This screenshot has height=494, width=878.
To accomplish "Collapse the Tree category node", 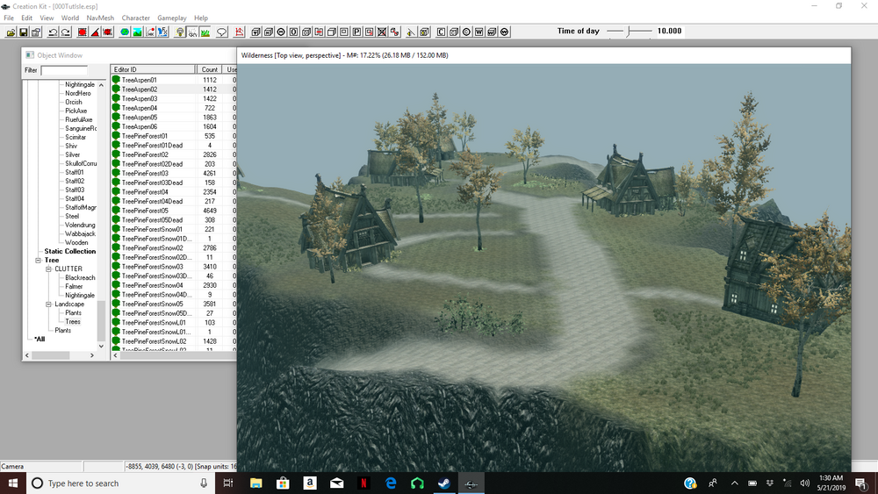I will point(39,260).
